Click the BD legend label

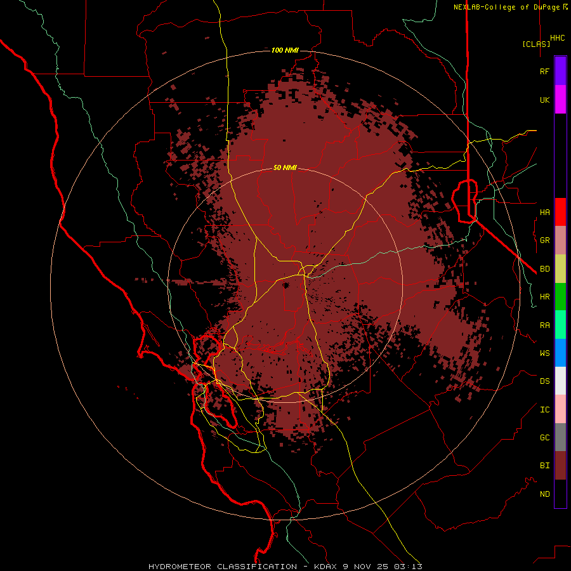coord(544,269)
